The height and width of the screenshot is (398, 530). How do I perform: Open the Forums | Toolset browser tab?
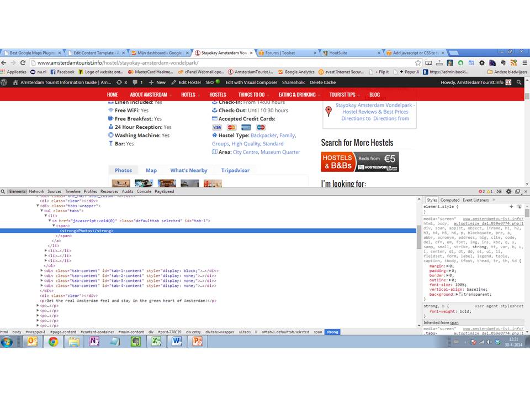tap(287, 53)
